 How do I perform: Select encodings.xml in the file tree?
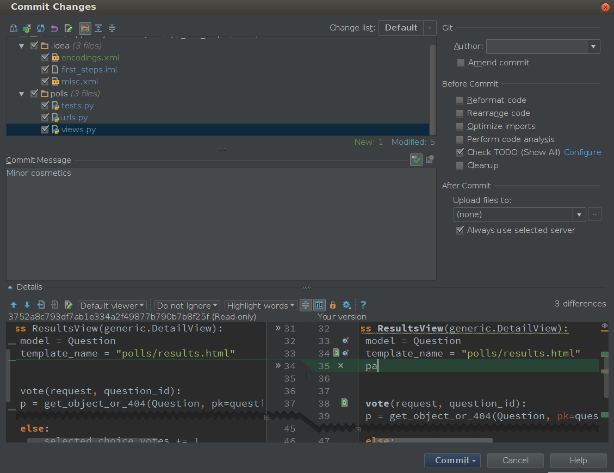(90, 58)
